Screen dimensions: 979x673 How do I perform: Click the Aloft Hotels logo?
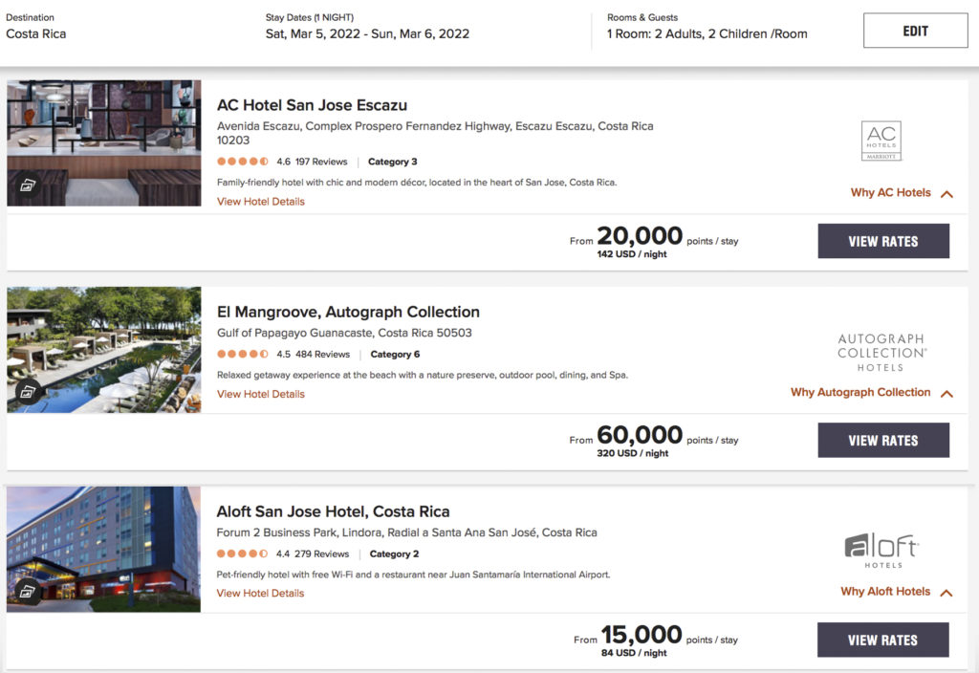[881, 551]
